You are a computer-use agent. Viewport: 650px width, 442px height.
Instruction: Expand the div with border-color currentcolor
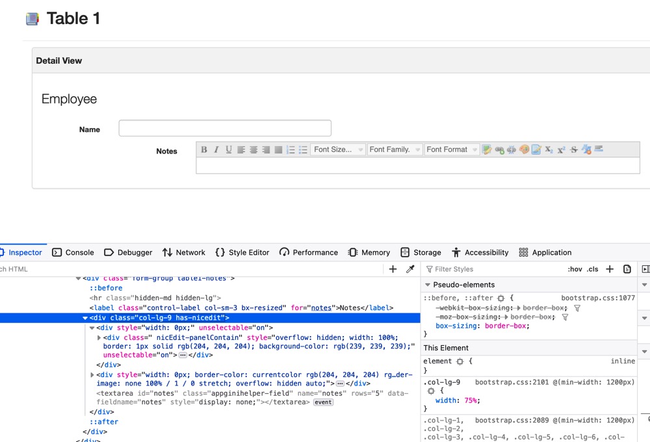[x=92, y=375]
